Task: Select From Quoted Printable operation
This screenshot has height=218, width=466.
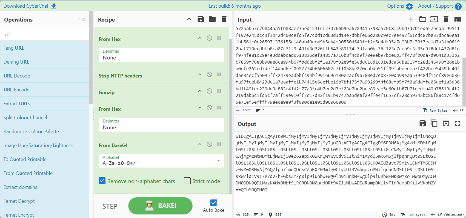Action: (x=45, y=173)
